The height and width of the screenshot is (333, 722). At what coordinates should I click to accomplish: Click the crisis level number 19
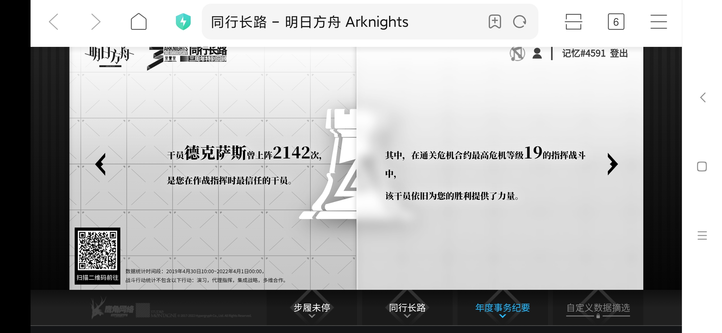pos(533,152)
